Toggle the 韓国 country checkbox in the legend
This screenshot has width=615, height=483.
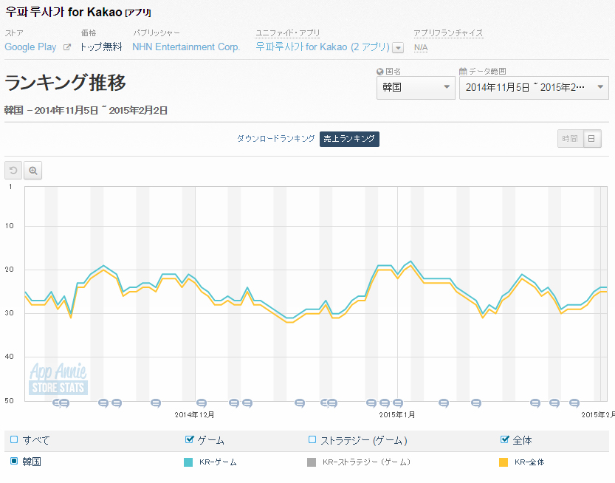14,461
